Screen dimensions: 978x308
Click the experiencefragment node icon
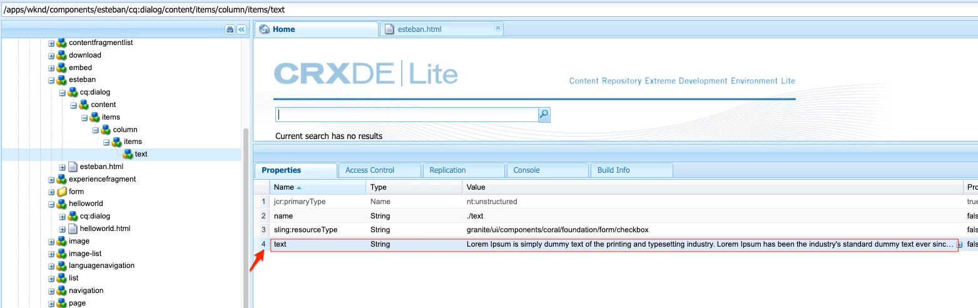(61, 179)
